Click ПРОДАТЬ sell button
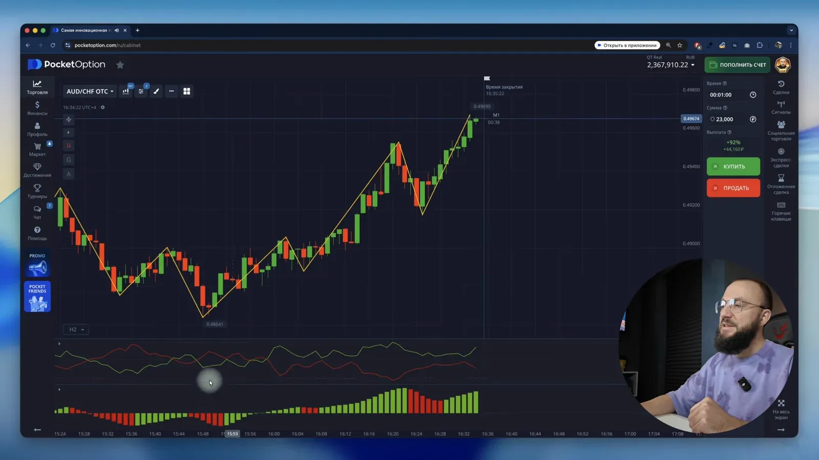This screenshot has width=819, height=460. pyautogui.click(x=733, y=188)
